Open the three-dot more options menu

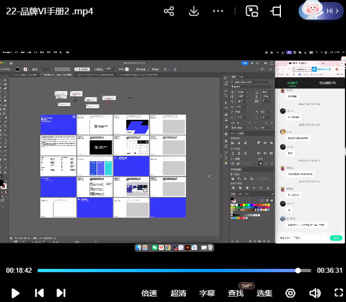click(x=219, y=11)
